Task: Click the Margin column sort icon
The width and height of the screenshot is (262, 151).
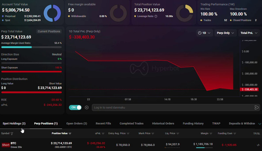Action: coord(215,134)
